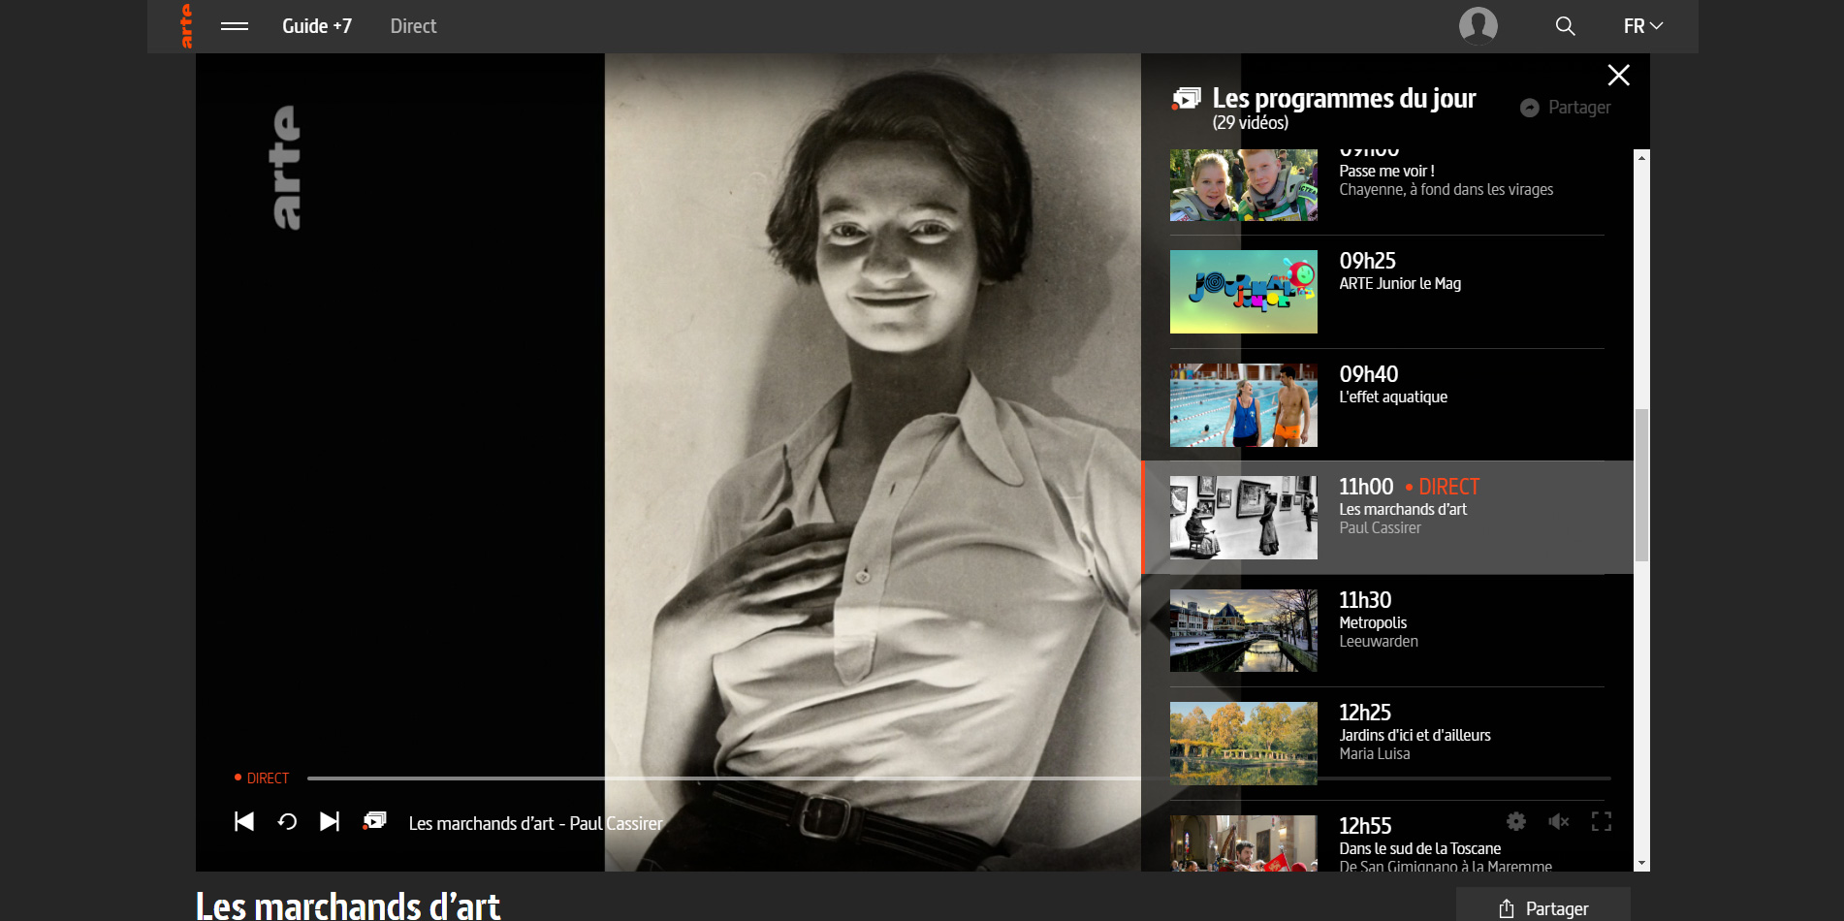Click the DIRECT indicator above player controls
Image resolution: width=1844 pixels, height=921 pixels.
point(262,778)
